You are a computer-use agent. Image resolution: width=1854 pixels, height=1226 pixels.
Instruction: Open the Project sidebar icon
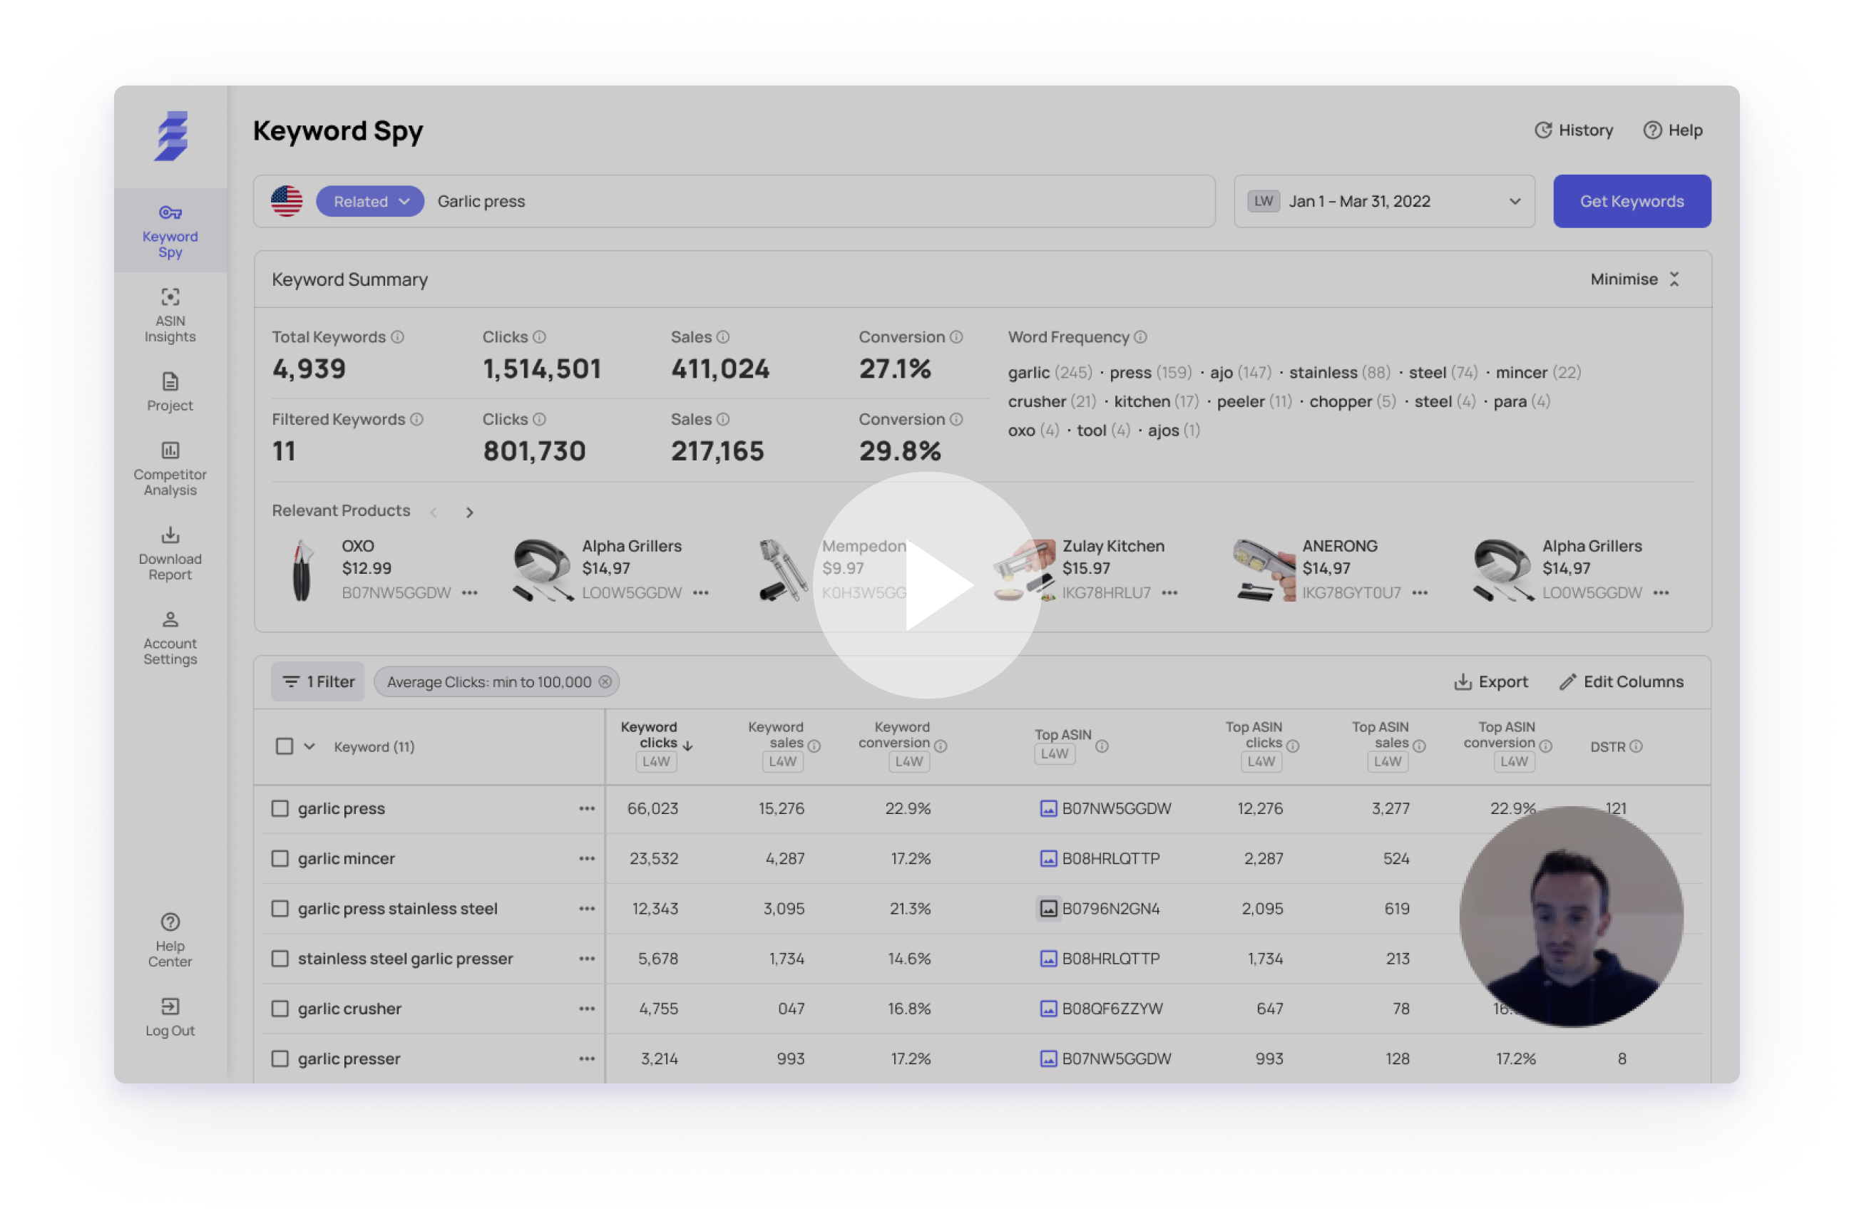(170, 392)
